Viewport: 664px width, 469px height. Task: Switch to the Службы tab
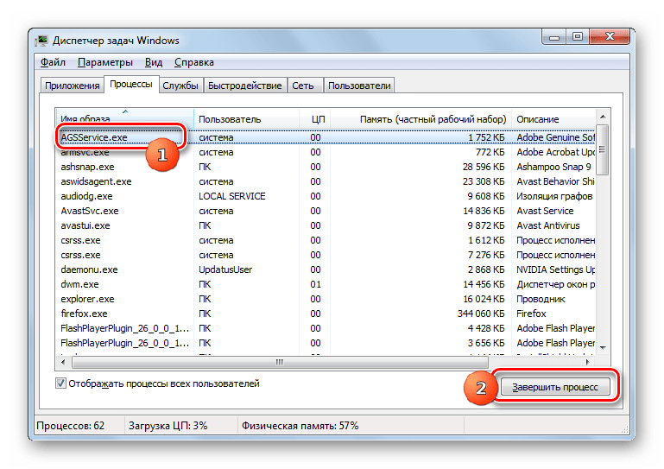tap(180, 86)
